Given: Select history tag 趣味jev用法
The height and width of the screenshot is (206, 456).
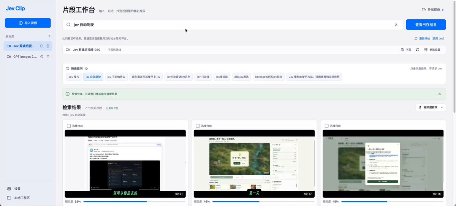Looking at the screenshot, I should 241,77.
